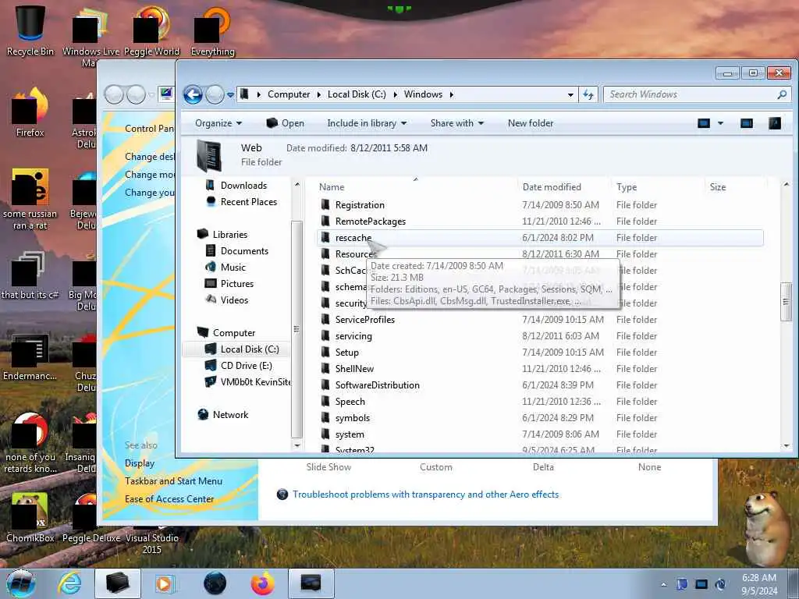The width and height of the screenshot is (799, 599).
Task: Refresh the Windows folder view
Action: pyautogui.click(x=588, y=94)
